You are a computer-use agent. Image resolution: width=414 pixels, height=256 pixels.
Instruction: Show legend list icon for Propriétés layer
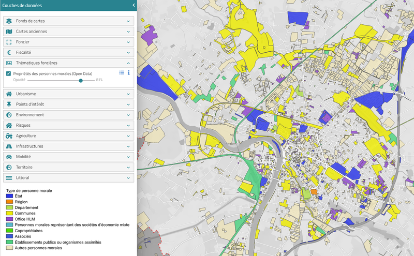click(122, 73)
